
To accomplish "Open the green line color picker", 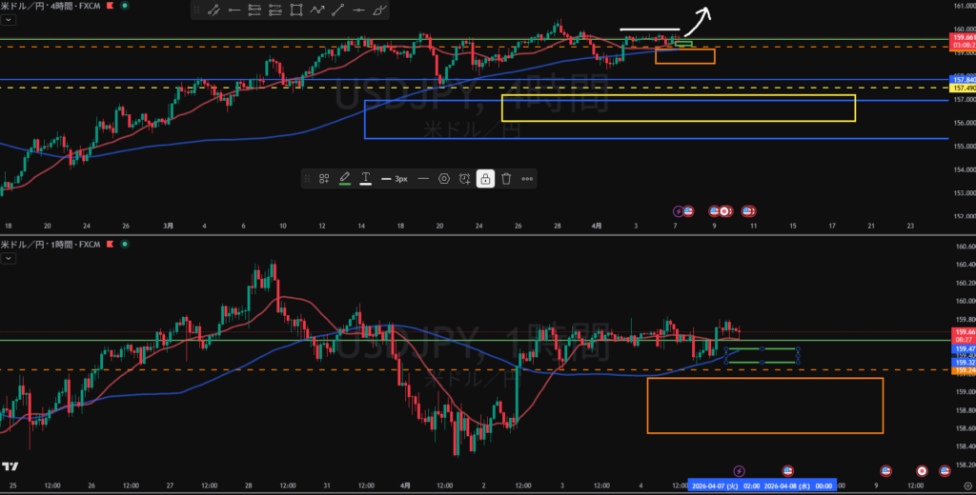I will (x=345, y=178).
